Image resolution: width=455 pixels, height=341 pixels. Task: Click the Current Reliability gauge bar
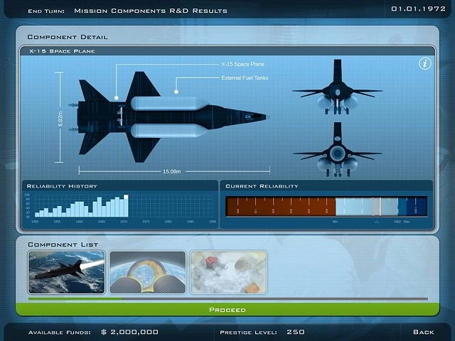(326, 206)
